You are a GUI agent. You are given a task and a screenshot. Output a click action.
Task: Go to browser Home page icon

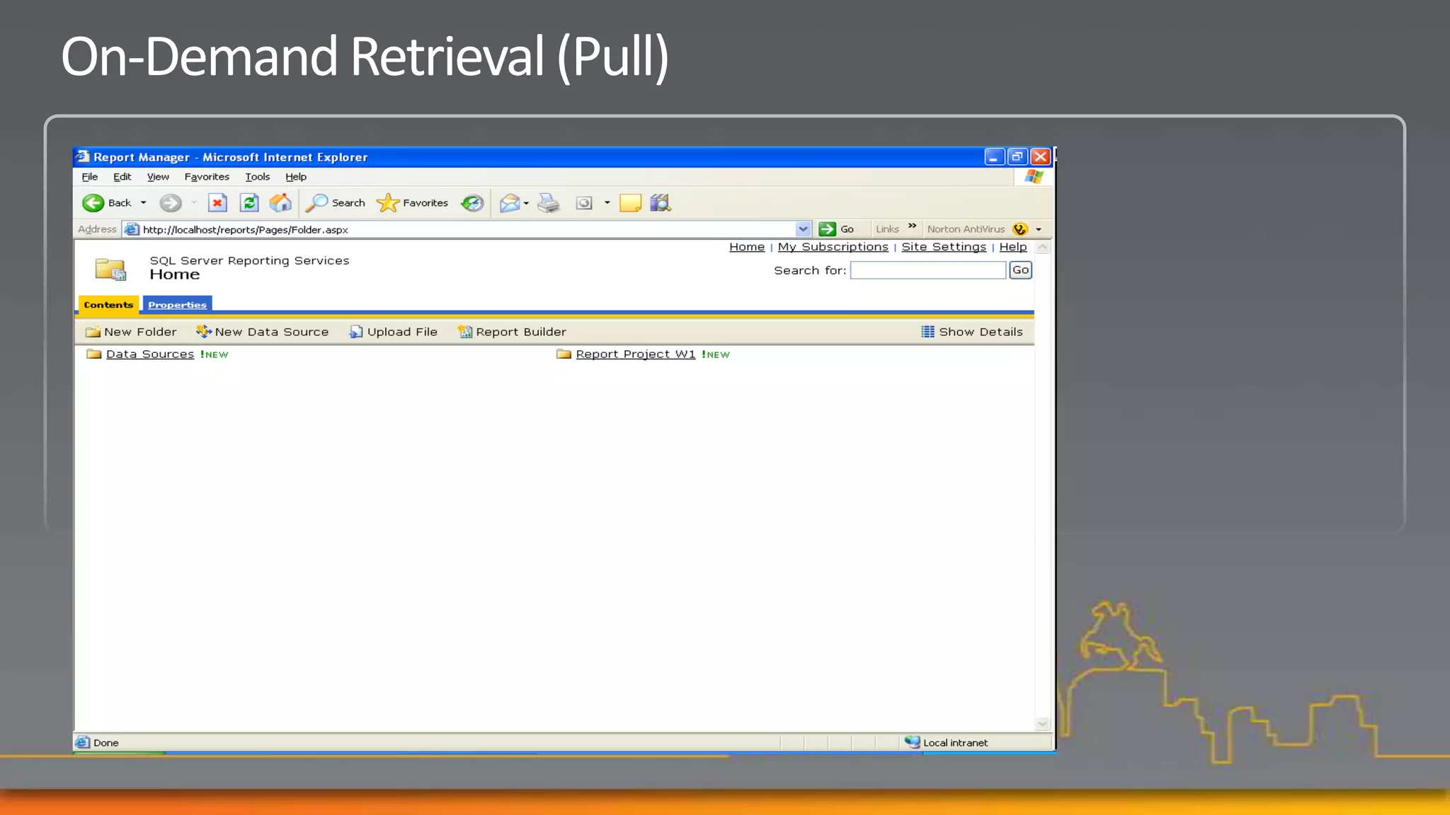[x=280, y=203]
